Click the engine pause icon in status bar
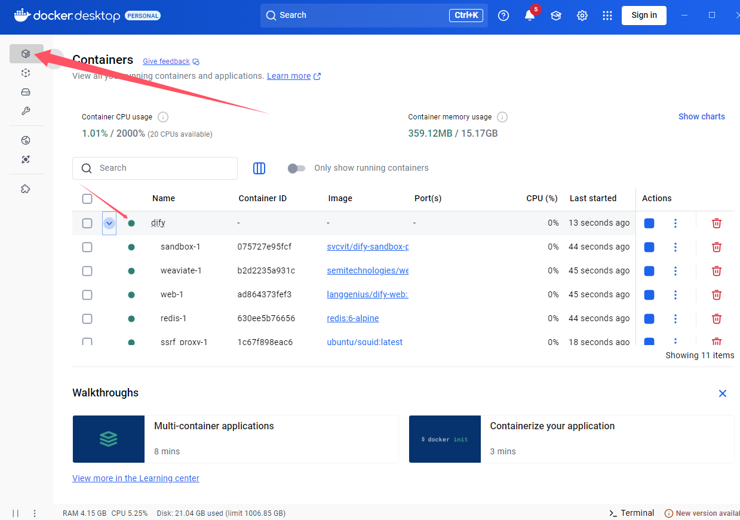Image resolution: width=740 pixels, height=520 pixels. pos(16,513)
